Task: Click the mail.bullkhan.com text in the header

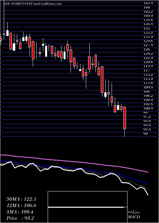Action: pos(48,4)
